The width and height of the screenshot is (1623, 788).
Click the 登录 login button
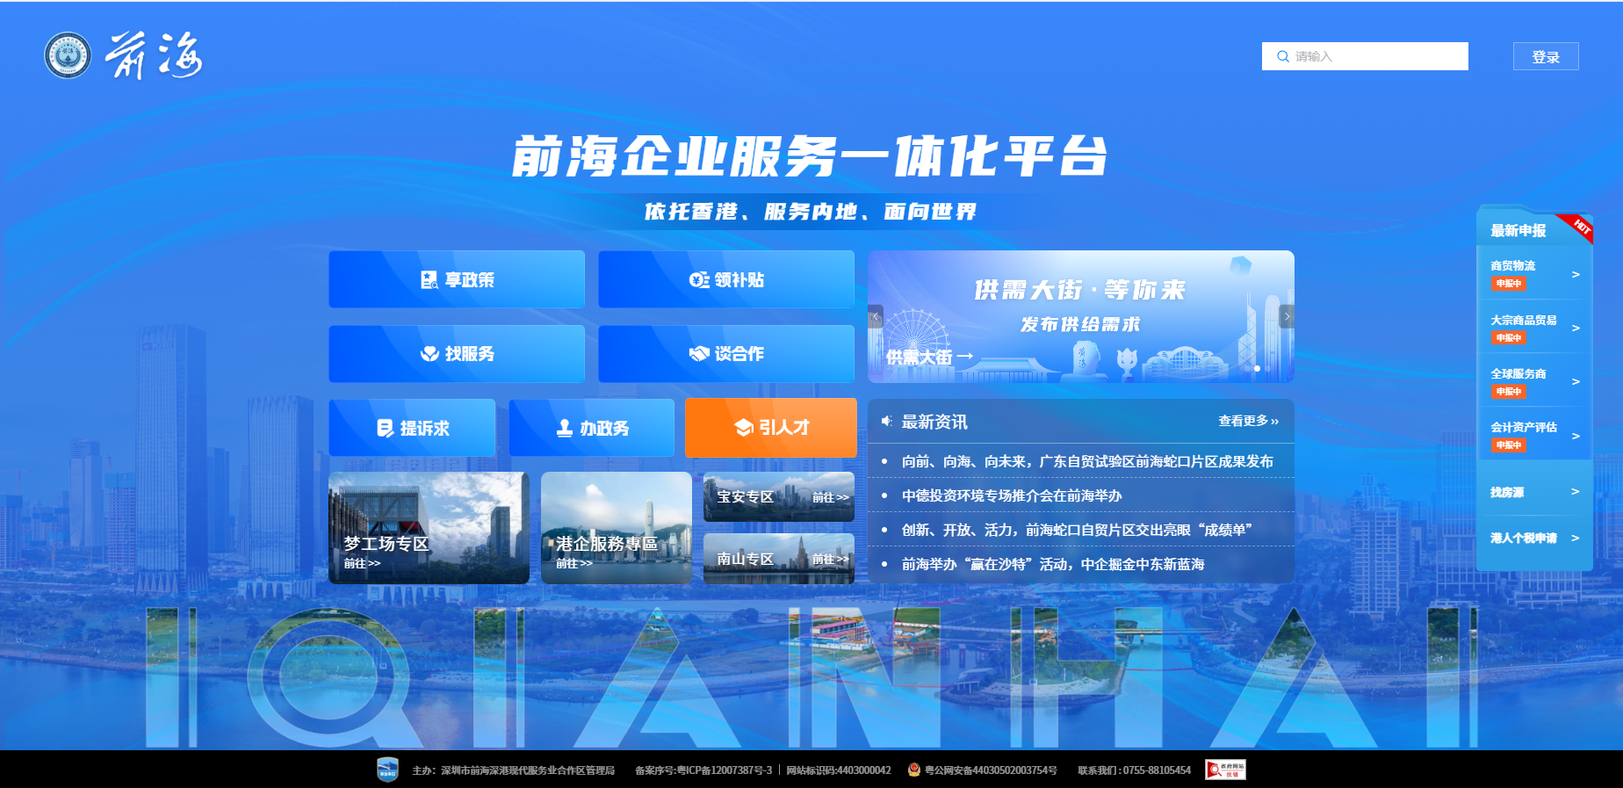pyautogui.click(x=1545, y=56)
